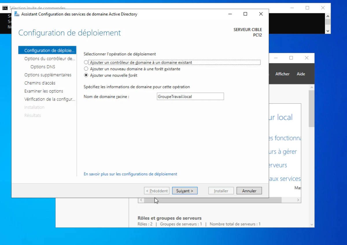Open 'En savoir plus sur les configurations de déploiement' link
Viewport: 347px width, 245px height.
coord(130,174)
